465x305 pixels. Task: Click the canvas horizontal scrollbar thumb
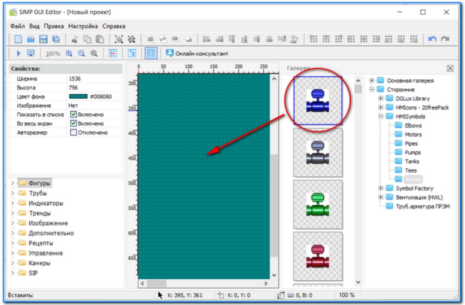[x=156, y=283]
